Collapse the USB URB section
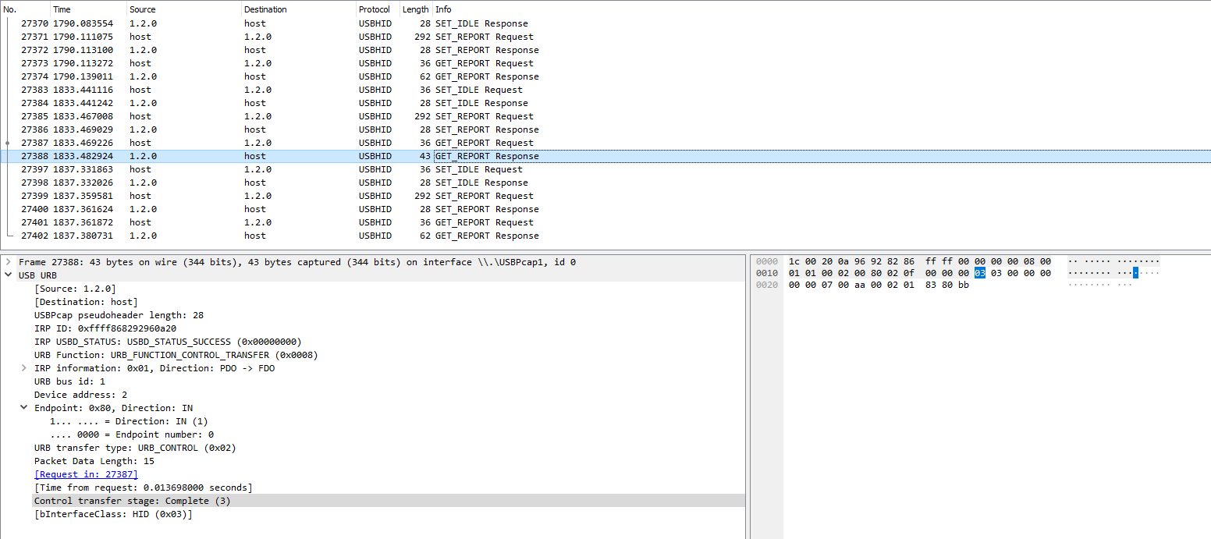1211x539 pixels. point(9,275)
